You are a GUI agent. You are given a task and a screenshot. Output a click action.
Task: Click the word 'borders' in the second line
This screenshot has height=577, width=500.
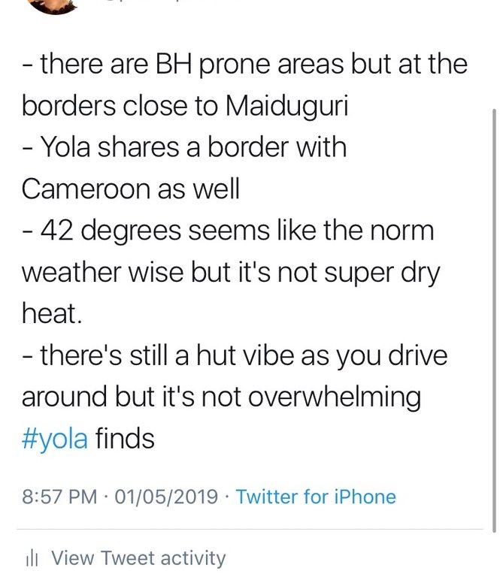(x=68, y=106)
